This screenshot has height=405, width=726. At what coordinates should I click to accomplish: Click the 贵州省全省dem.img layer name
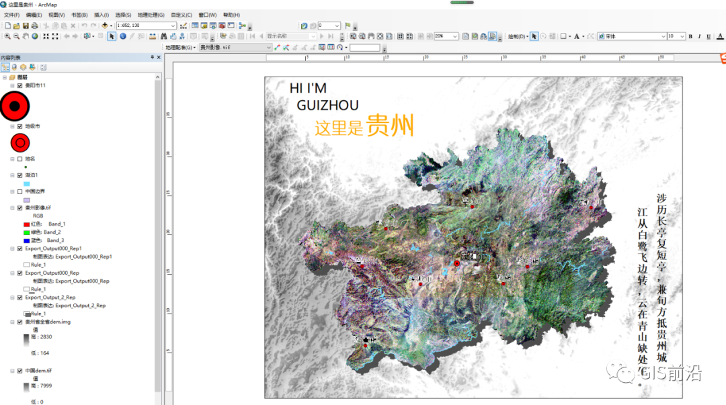48,322
